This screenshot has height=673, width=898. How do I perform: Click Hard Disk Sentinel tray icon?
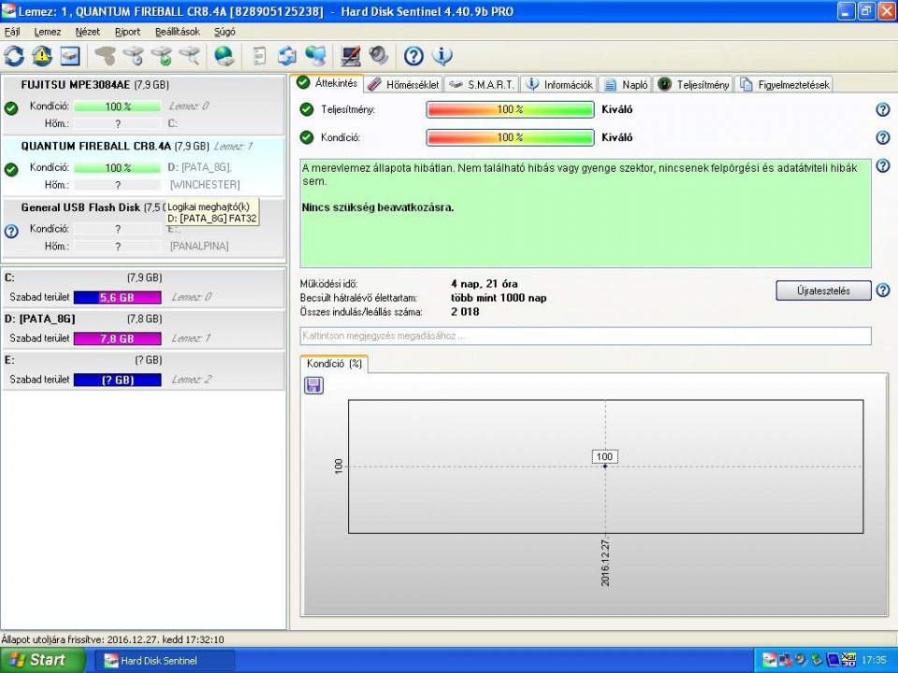click(770, 661)
